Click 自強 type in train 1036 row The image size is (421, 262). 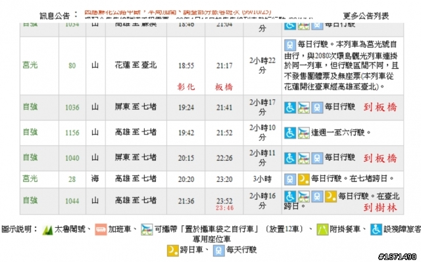coord(30,107)
